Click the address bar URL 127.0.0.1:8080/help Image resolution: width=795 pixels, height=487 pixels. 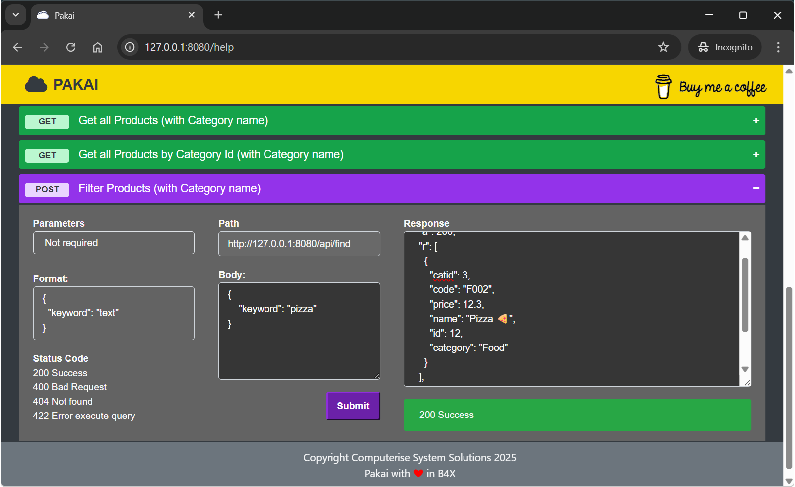click(x=189, y=47)
